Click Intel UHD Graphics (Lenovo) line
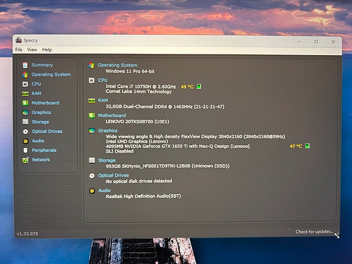The image size is (352, 264). [x=137, y=141]
